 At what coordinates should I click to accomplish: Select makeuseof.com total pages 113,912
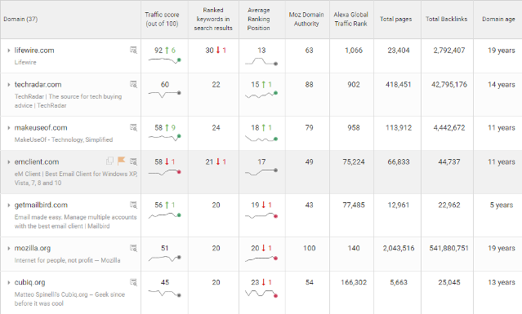[399, 127]
